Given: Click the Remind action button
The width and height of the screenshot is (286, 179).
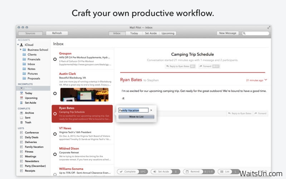Looking at the screenshot, I should 199,172.
